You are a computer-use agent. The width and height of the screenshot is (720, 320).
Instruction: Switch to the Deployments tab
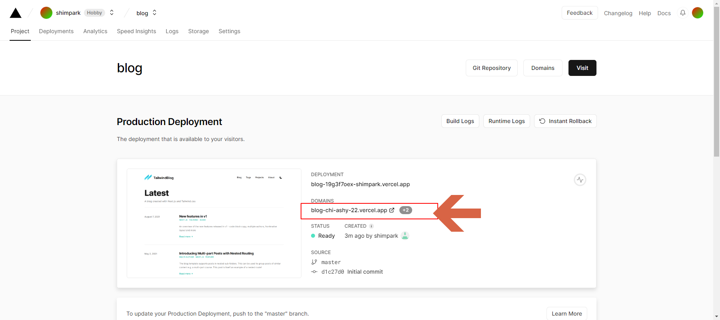56,31
